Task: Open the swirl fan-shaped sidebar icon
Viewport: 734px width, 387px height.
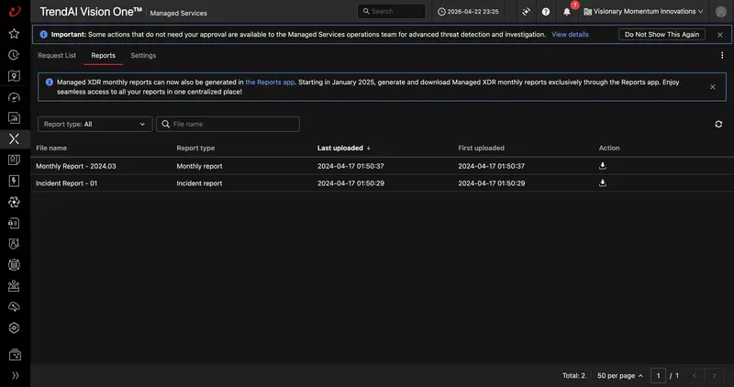Action: [x=14, y=202]
